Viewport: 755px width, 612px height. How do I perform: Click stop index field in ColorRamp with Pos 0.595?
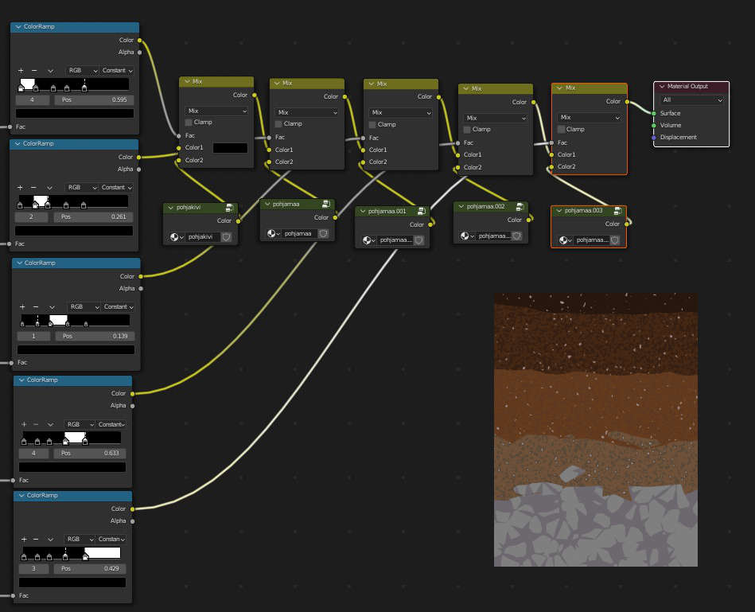(x=33, y=100)
